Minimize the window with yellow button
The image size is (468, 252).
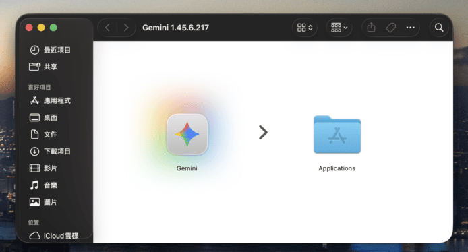[41, 28]
